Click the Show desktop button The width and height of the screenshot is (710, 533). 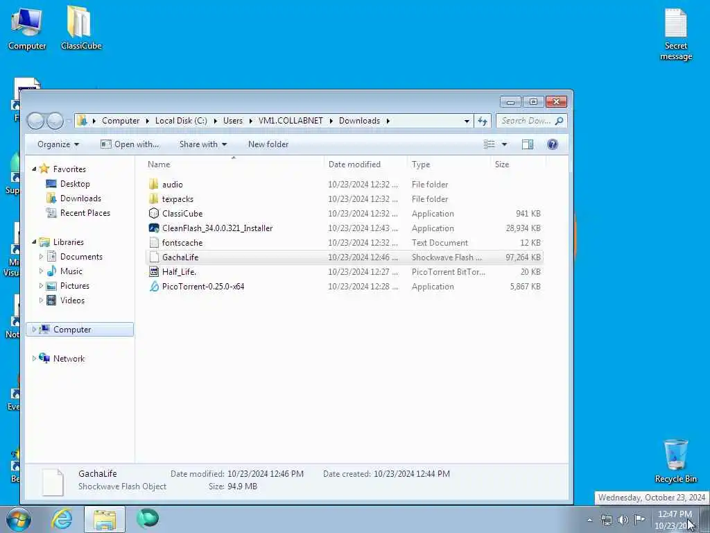705,520
